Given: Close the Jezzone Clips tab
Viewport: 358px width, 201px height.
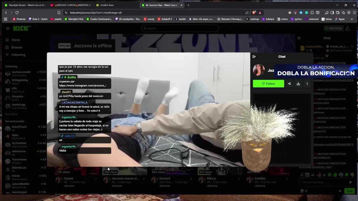Looking at the screenshot, I should pyautogui.click(x=182, y=5).
